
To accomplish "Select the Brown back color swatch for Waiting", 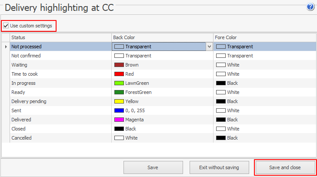I will point(119,65).
